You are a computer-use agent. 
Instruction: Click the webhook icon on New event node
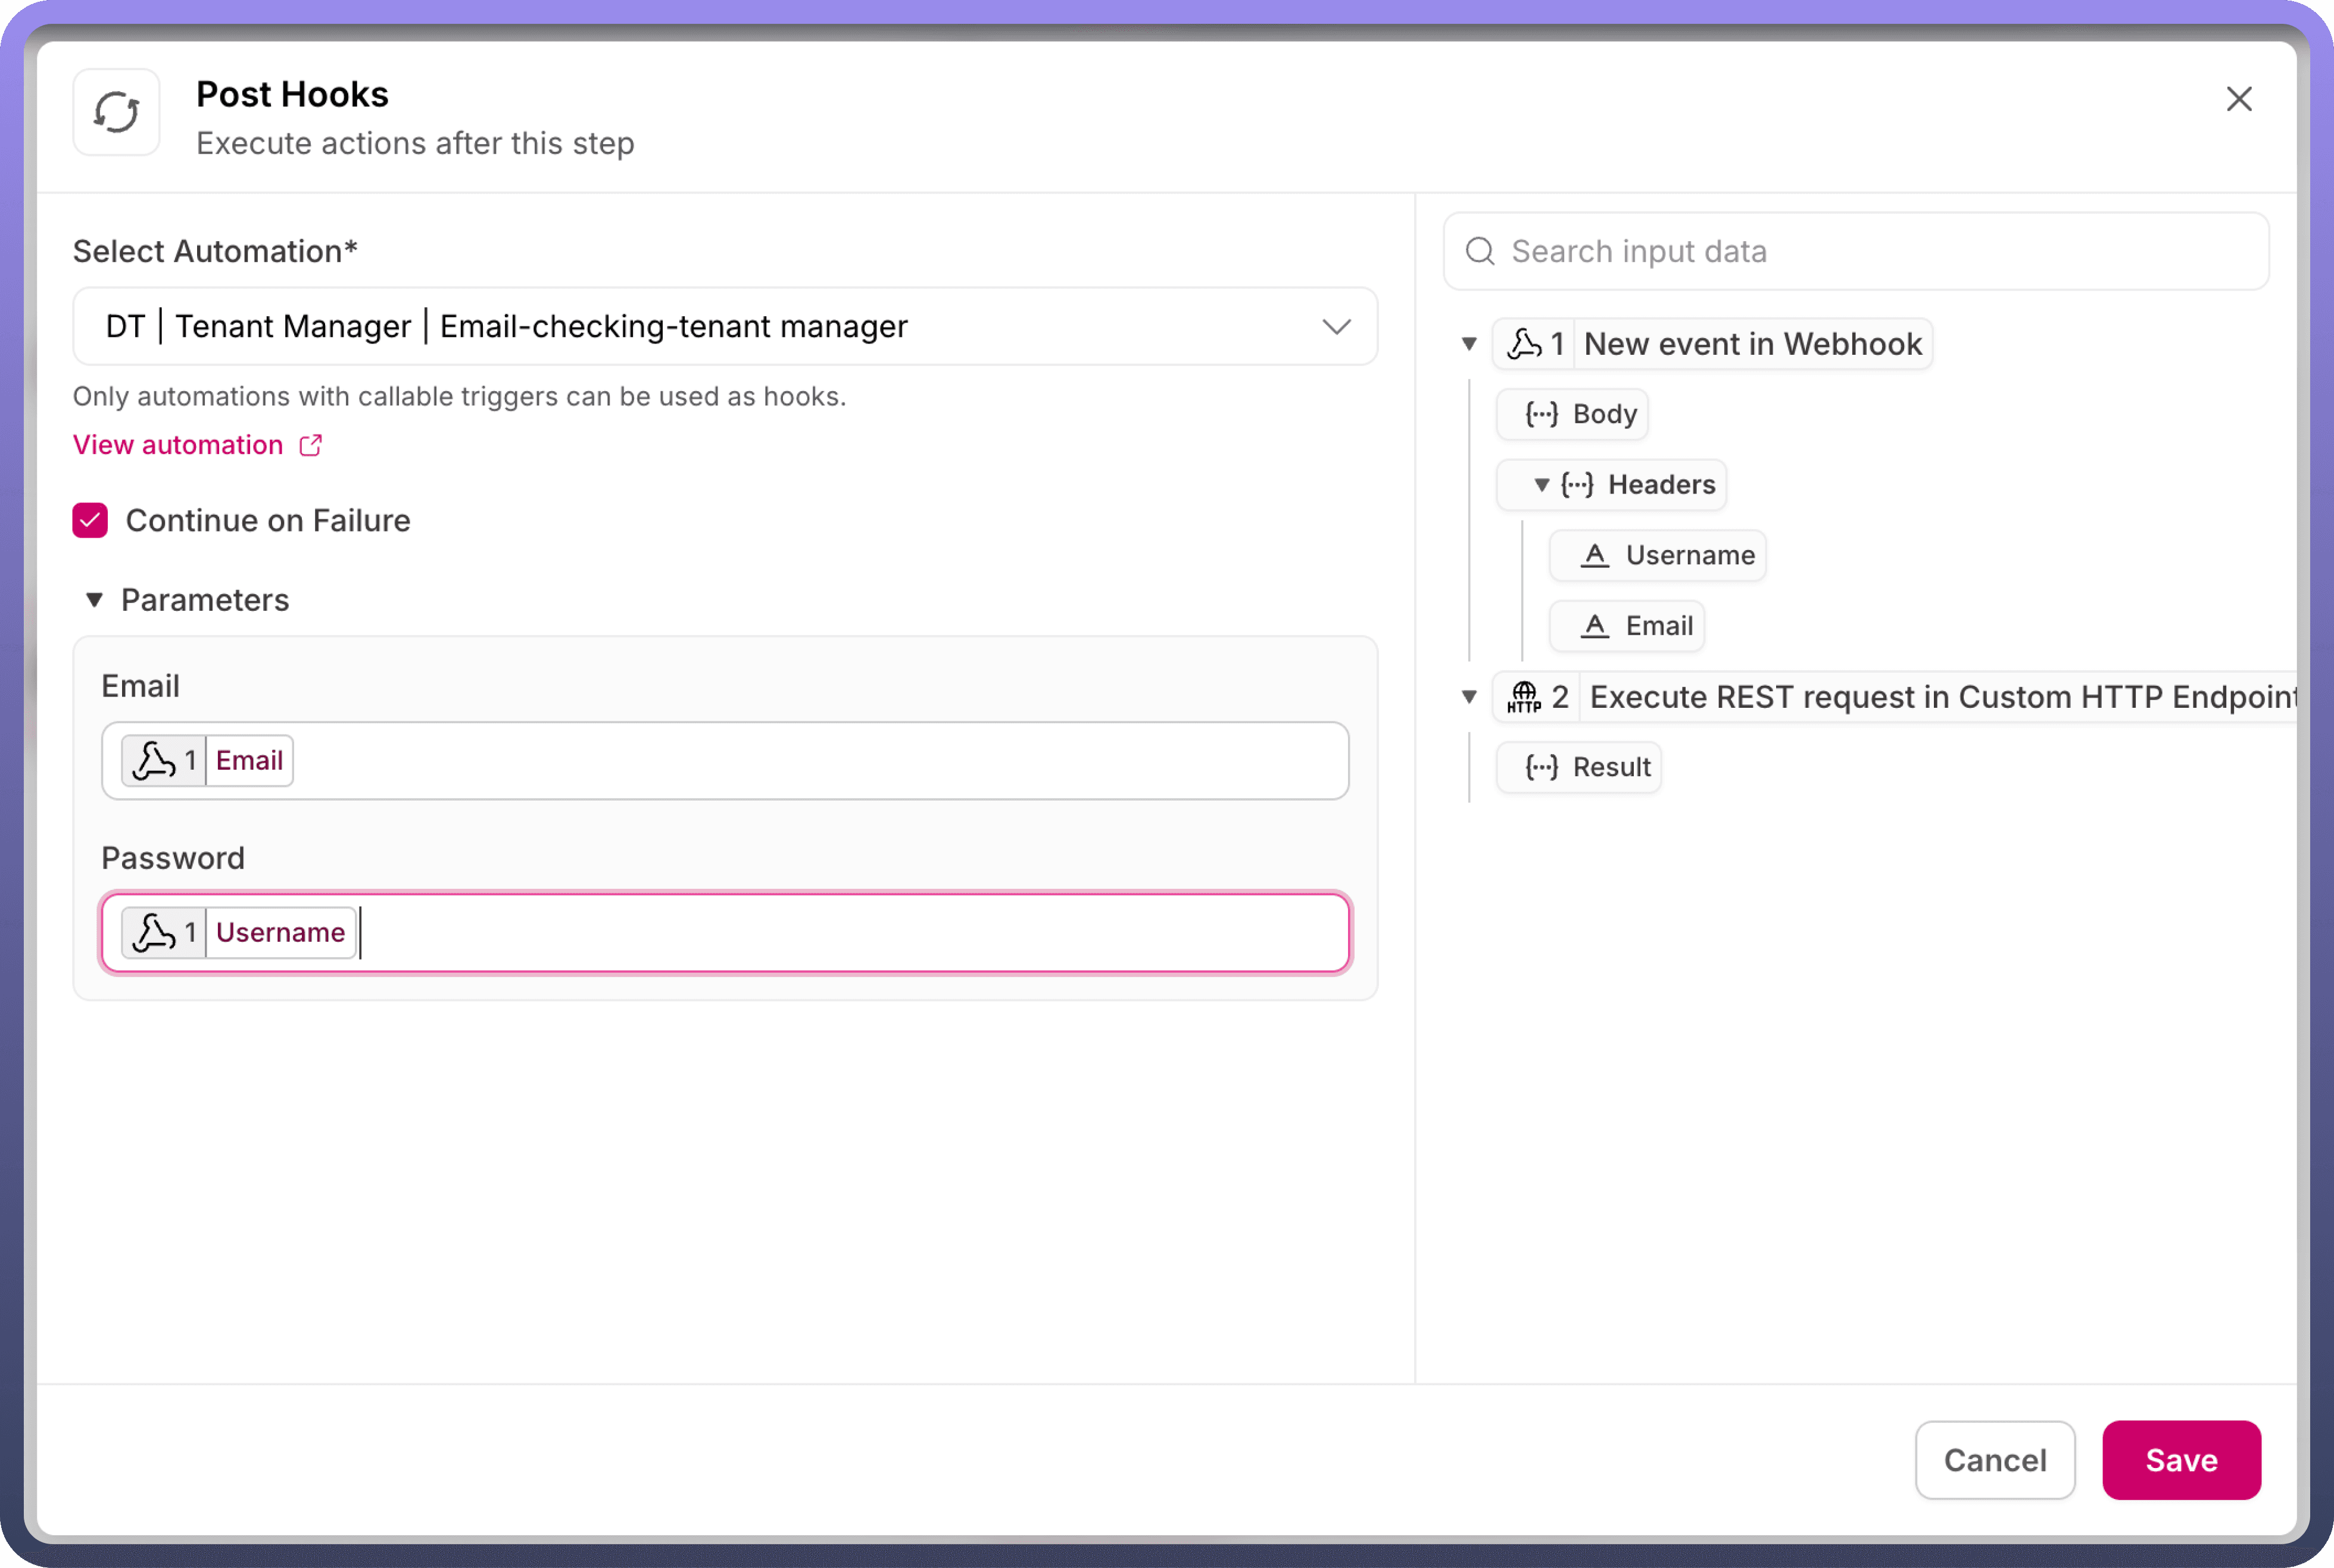pyautogui.click(x=1524, y=344)
